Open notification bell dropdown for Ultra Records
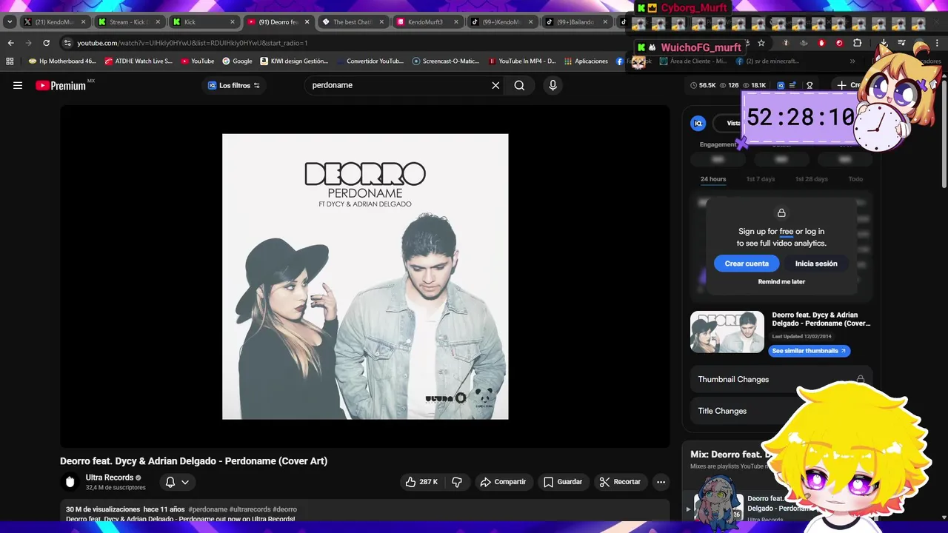Viewport: 948px width, 533px height. point(177,482)
